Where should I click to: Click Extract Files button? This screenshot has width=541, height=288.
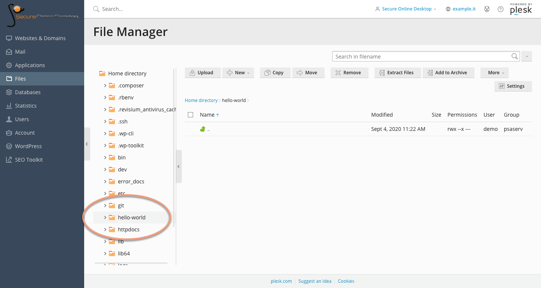click(x=398, y=73)
